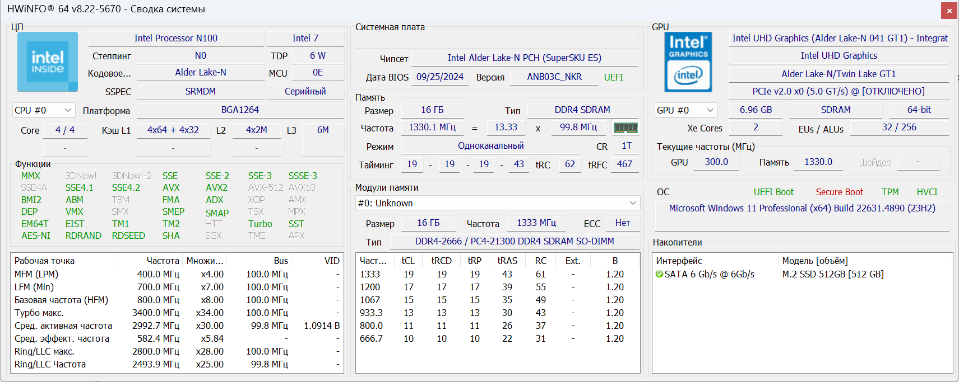
Task: Click the 'Серийный' field in CPU section
Action: click(x=305, y=91)
